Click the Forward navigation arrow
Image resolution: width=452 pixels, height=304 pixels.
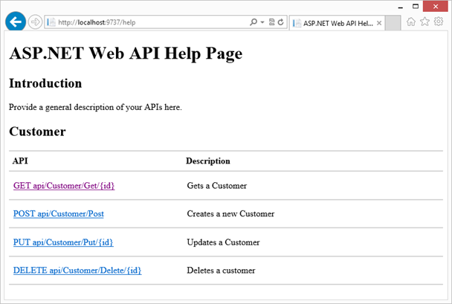(35, 22)
